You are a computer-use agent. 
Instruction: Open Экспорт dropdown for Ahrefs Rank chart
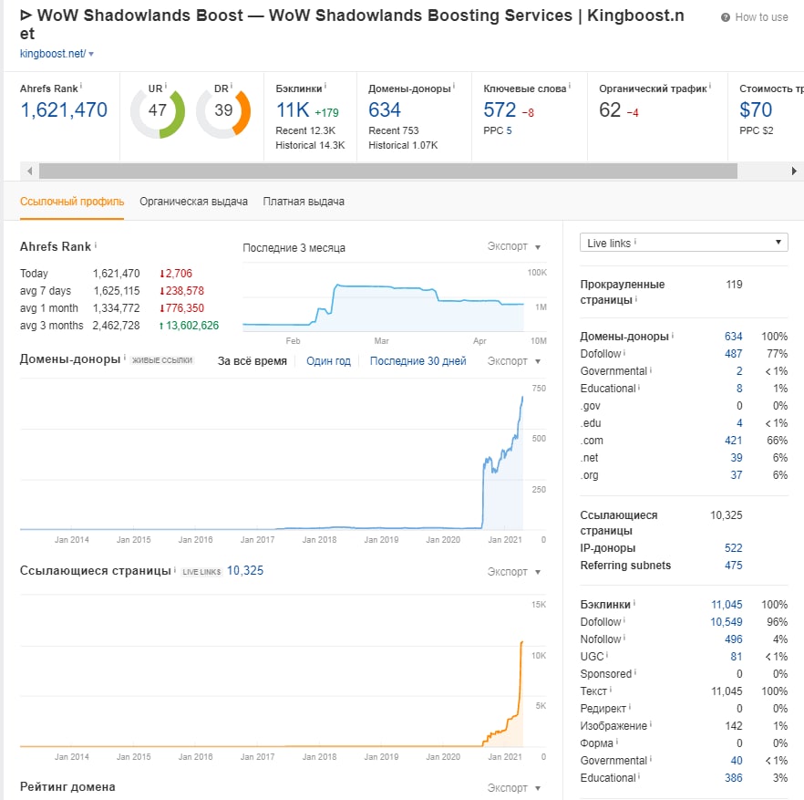514,246
